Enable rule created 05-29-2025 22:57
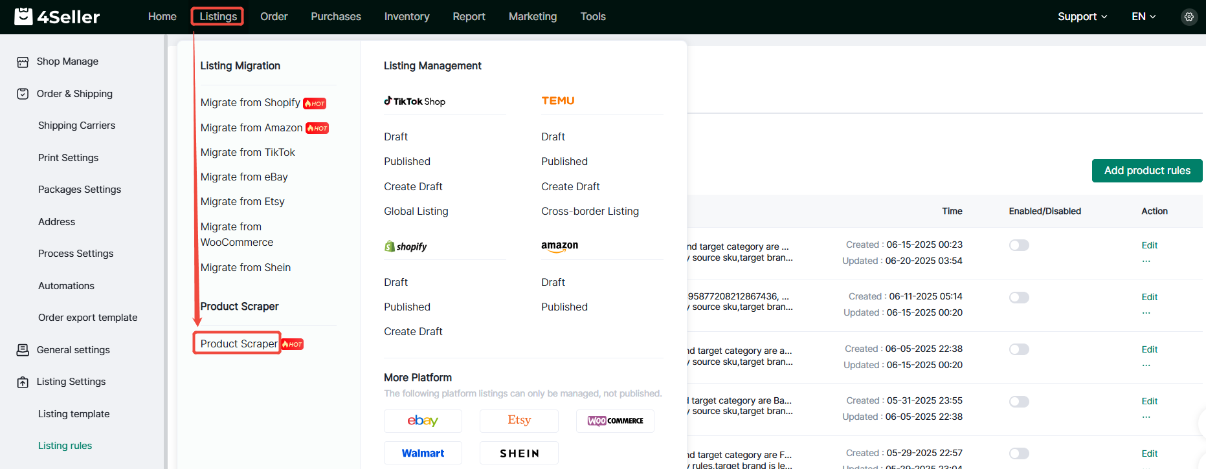 point(1019,453)
